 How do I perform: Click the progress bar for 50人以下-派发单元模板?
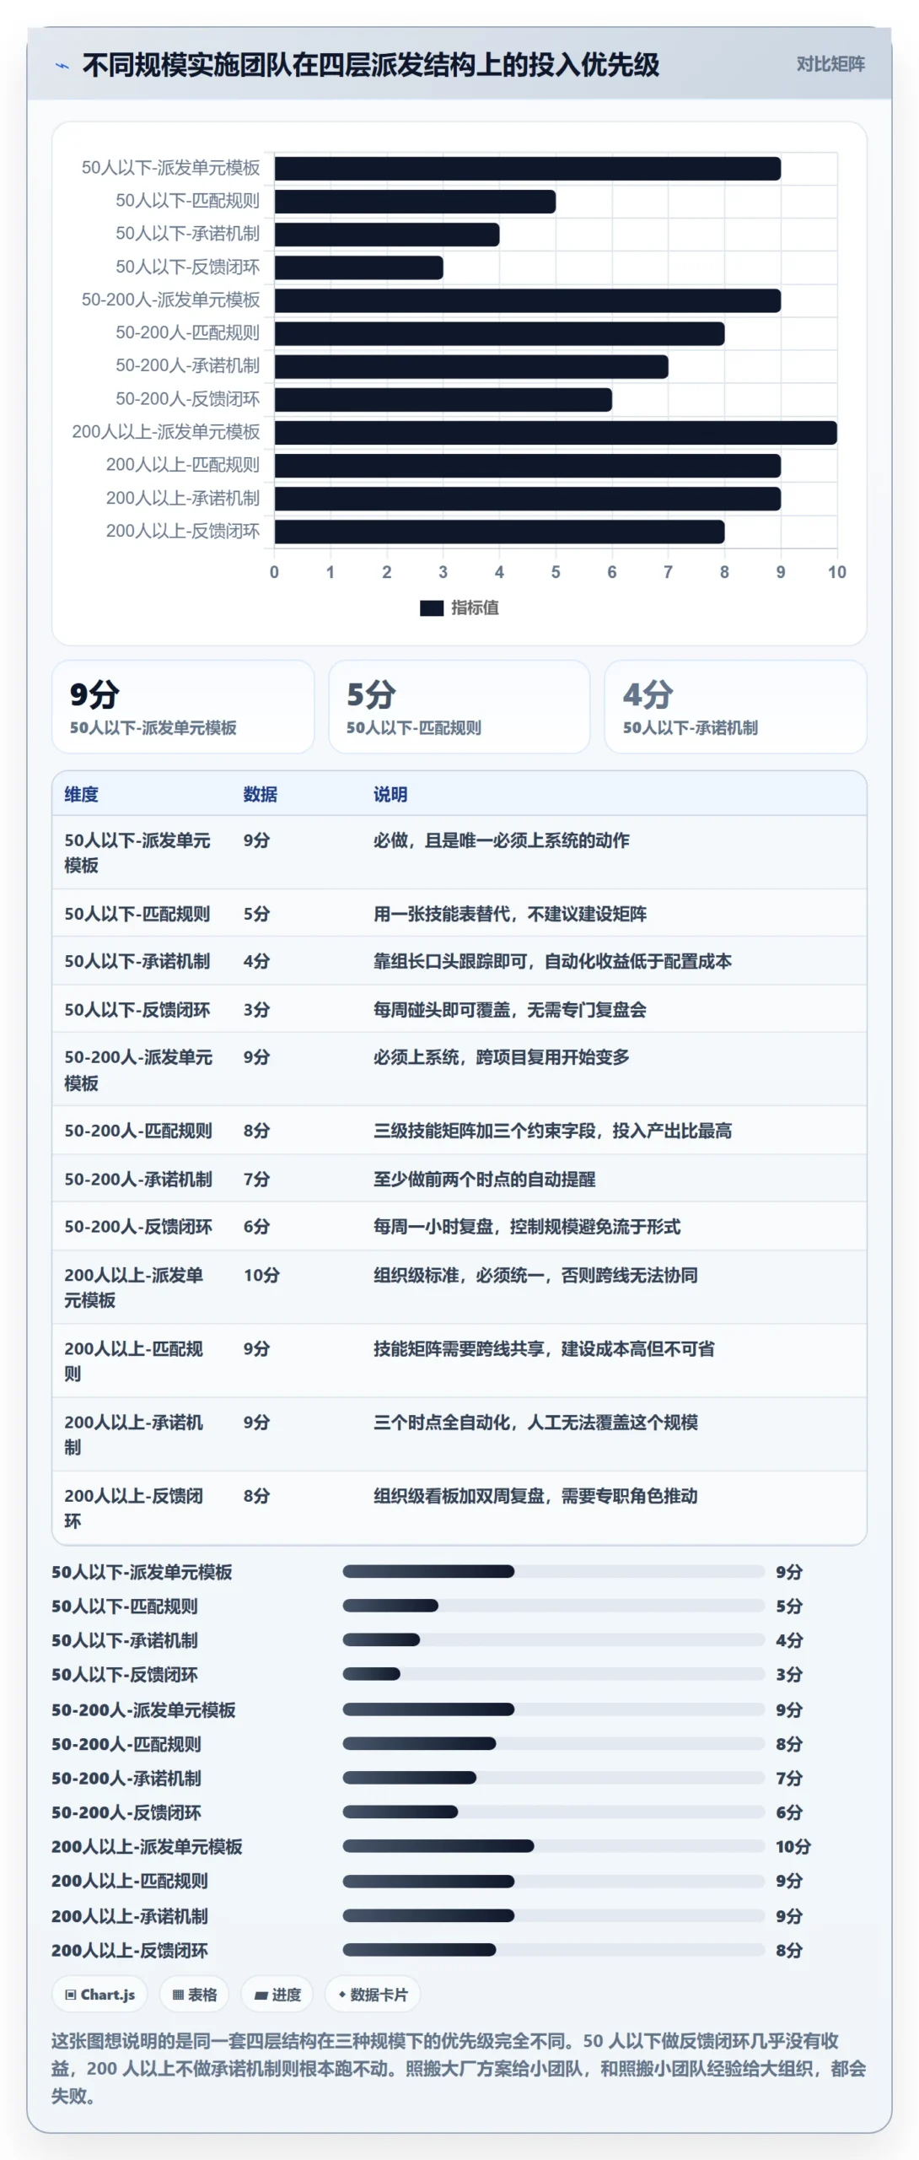[x=553, y=1571]
